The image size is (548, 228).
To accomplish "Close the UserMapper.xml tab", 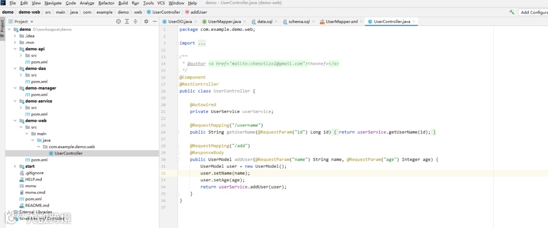I will (361, 22).
